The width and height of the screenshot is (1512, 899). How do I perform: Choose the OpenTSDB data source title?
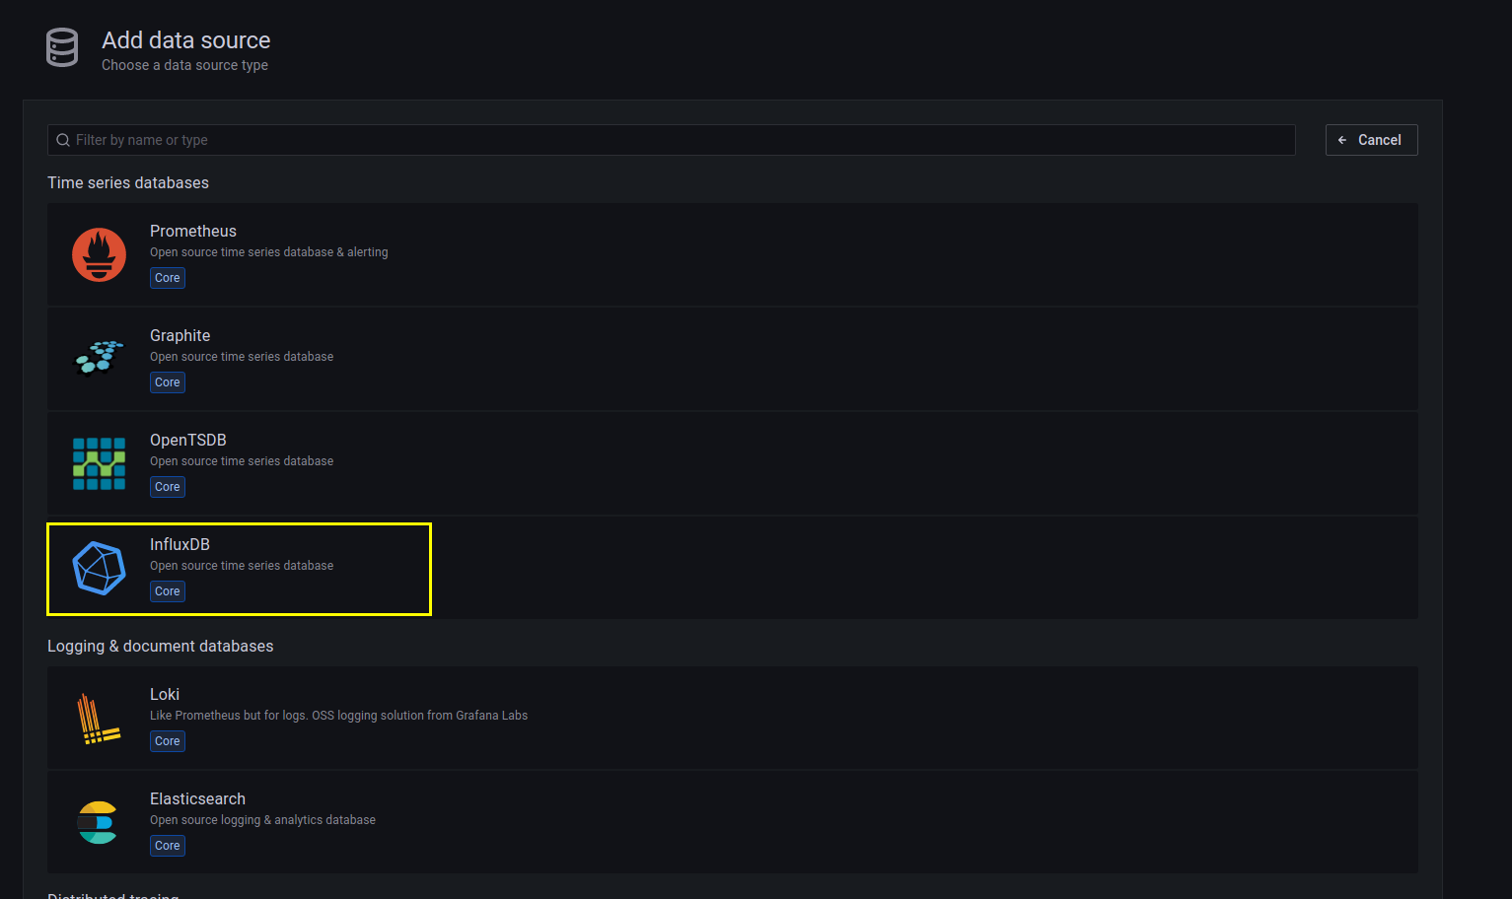point(188,440)
